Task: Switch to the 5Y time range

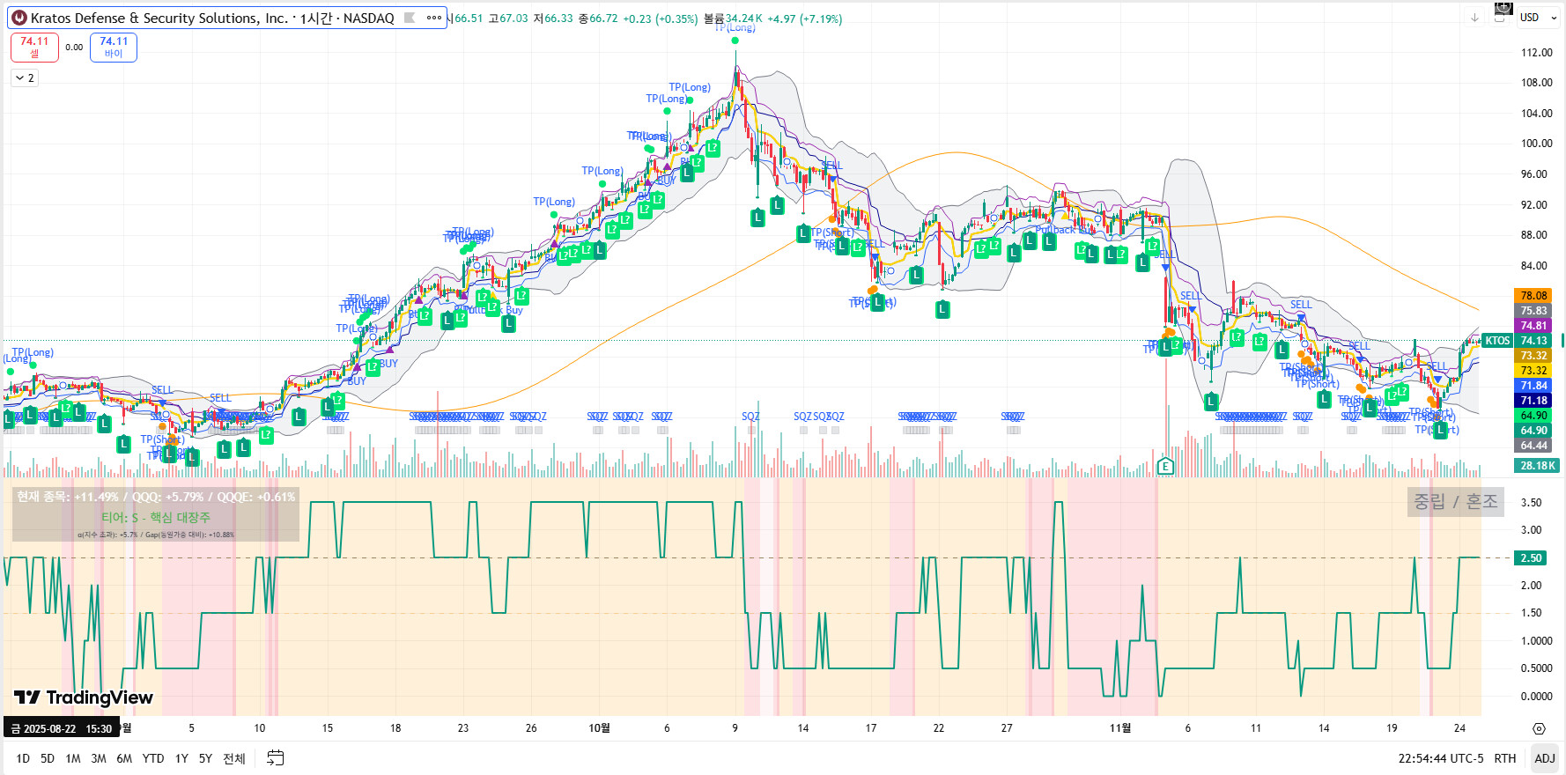Action: coord(205,758)
